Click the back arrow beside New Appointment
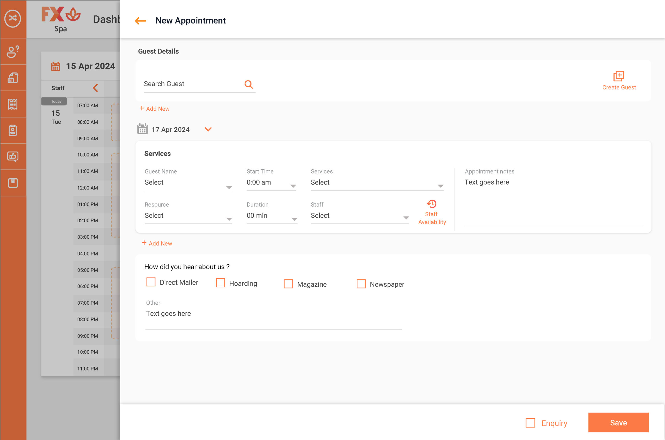The height and width of the screenshot is (440, 665). pos(140,21)
